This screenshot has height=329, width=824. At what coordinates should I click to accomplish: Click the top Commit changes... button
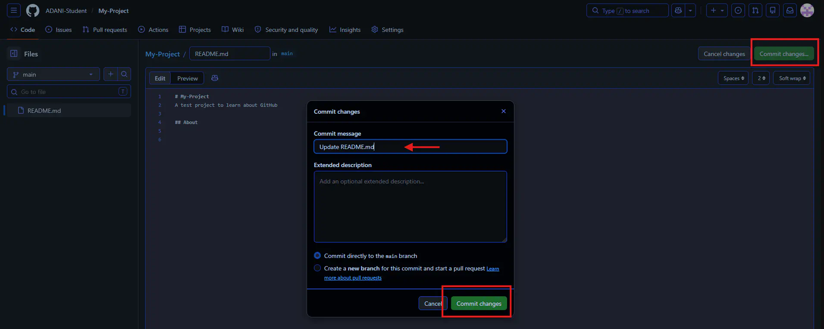pos(784,54)
